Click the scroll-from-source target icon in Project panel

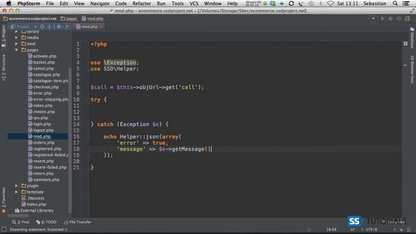pos(42,27)
